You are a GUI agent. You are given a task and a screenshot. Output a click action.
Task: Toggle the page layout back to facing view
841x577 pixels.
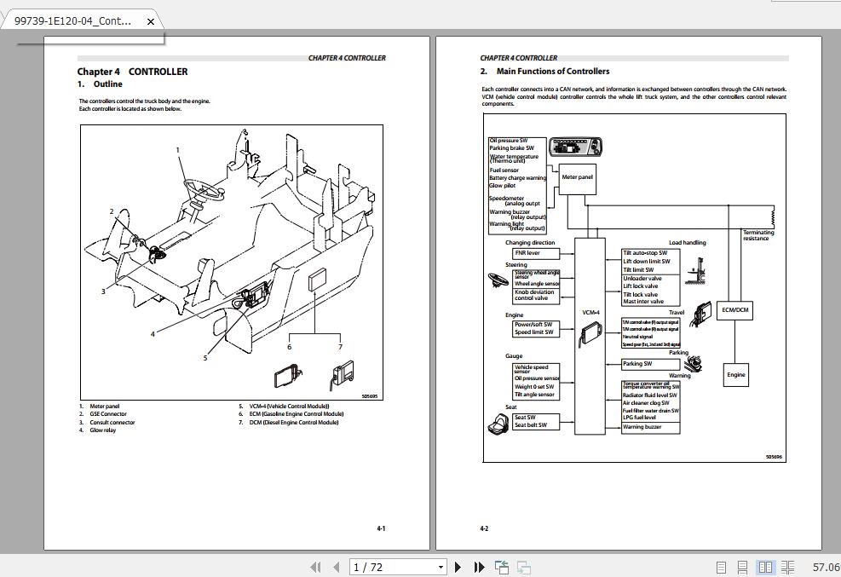click(x=766, y=566)
